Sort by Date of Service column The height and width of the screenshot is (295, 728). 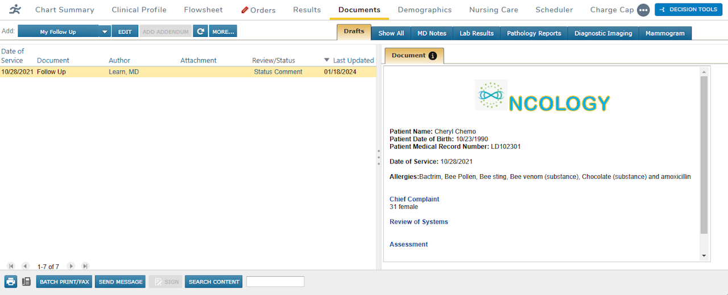click(x=13, y=56)
